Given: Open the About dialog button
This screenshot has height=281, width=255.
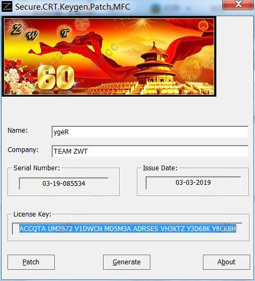Looking at the screenshot, I should (x=227, y=262).
